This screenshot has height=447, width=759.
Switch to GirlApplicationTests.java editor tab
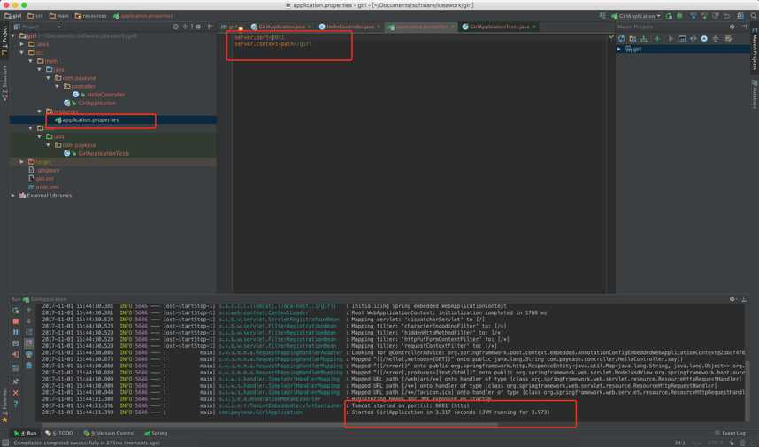[499, 27]
